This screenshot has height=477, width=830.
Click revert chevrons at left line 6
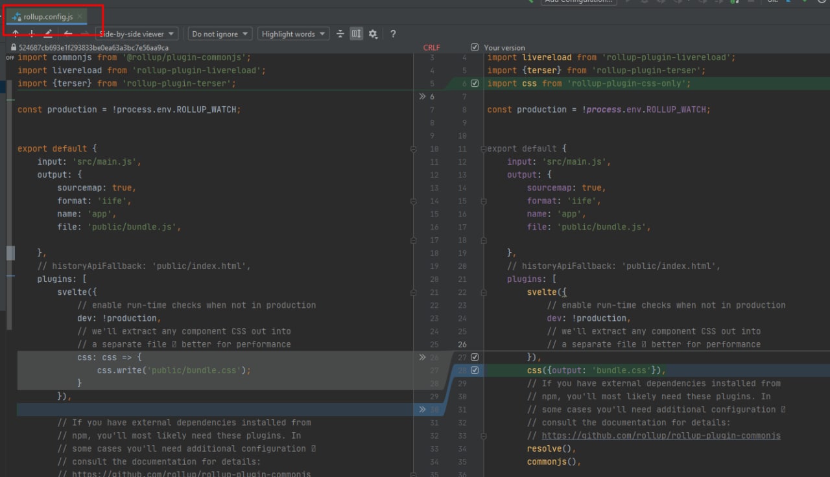click(423, 97)
